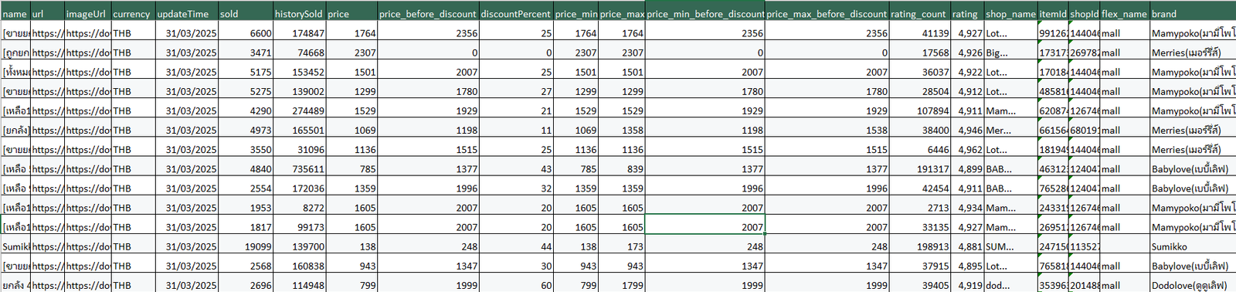This screenshot has height=292, width=1236.
Task: Select the price_before_discount column header
Action: click(x=428, y=14)
